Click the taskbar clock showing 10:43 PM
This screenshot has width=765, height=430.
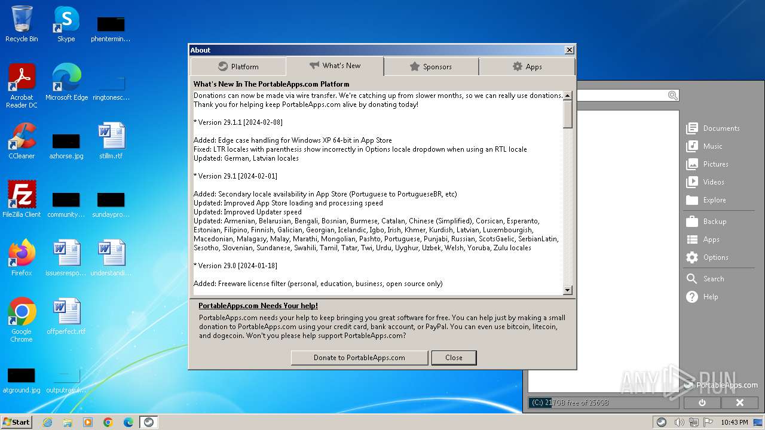pos(735,422)
